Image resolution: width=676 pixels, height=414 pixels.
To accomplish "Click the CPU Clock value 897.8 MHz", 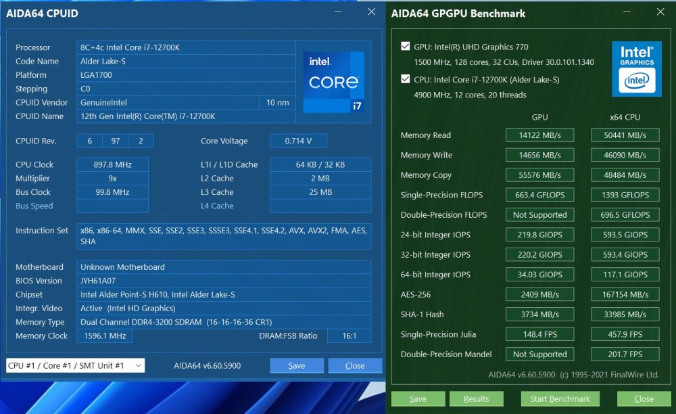I will (x=112, y=165).
